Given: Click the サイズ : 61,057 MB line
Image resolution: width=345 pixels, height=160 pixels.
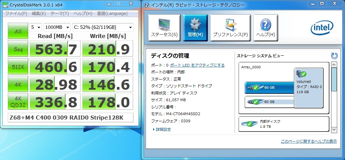Looking at the screenshot, I should click(x=168, y=100).
